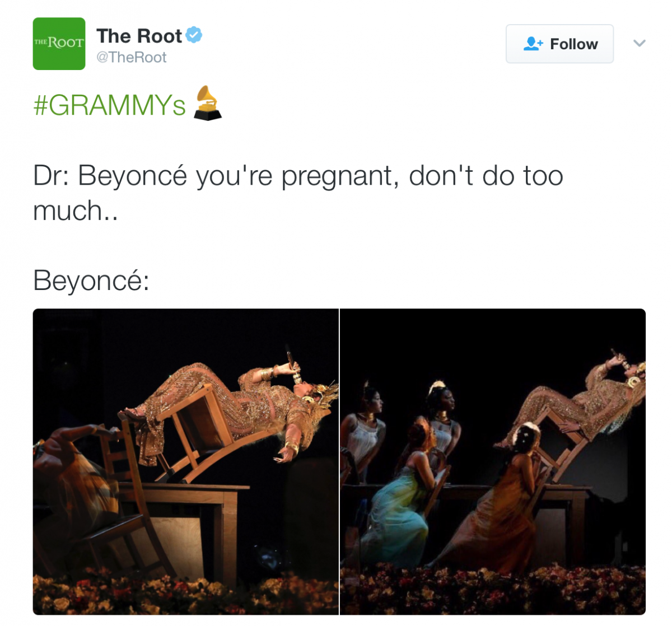Click the tweet text about Beyoncé pregnant

298,193
